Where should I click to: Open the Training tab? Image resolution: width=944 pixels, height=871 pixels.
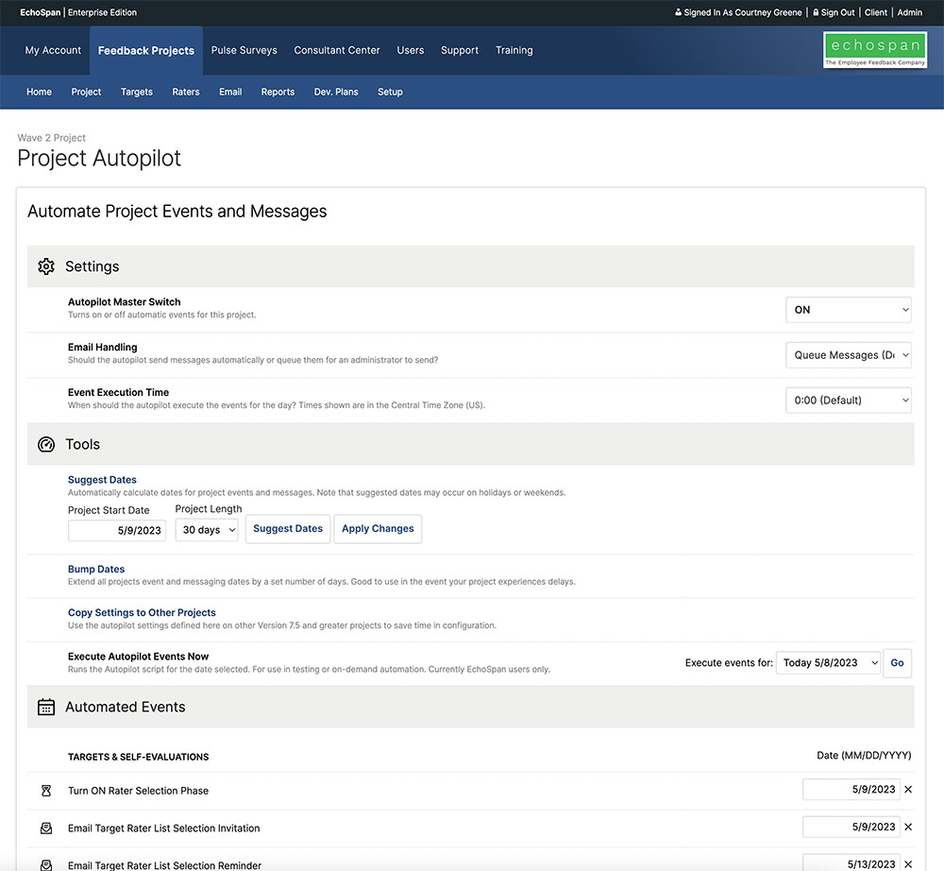[x=514, y=51]
